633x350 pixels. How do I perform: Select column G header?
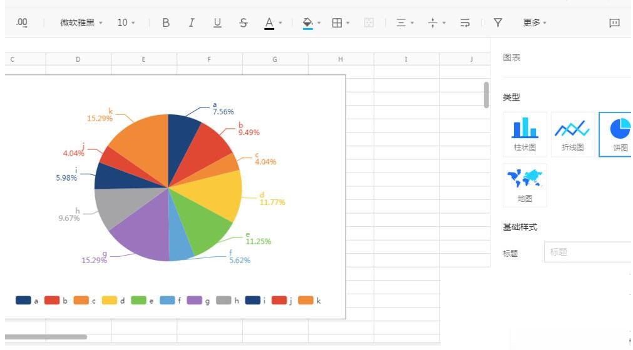(275, 59)
